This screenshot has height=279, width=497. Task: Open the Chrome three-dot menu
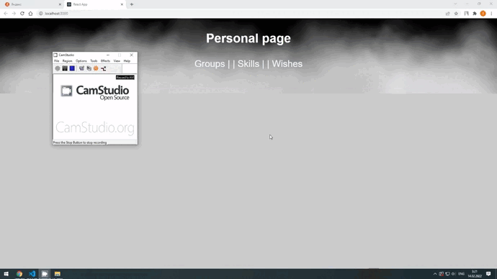pyautogui.click(x=491, y=14)
